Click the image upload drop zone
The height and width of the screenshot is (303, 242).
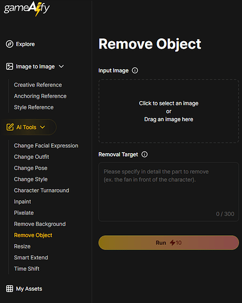(169, 111)
